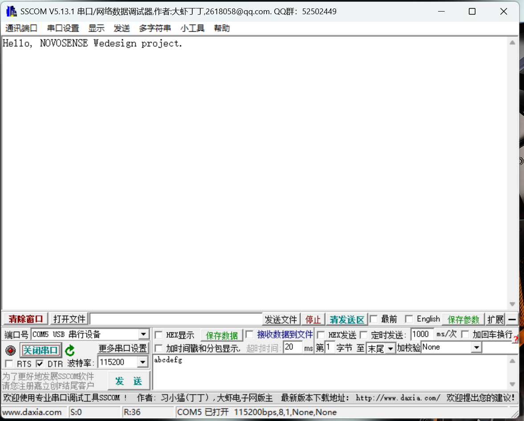This screenshot has height=421, width=524.
Task: Expand the 115200 baud rate dropdown
Action: coord(142,362)
